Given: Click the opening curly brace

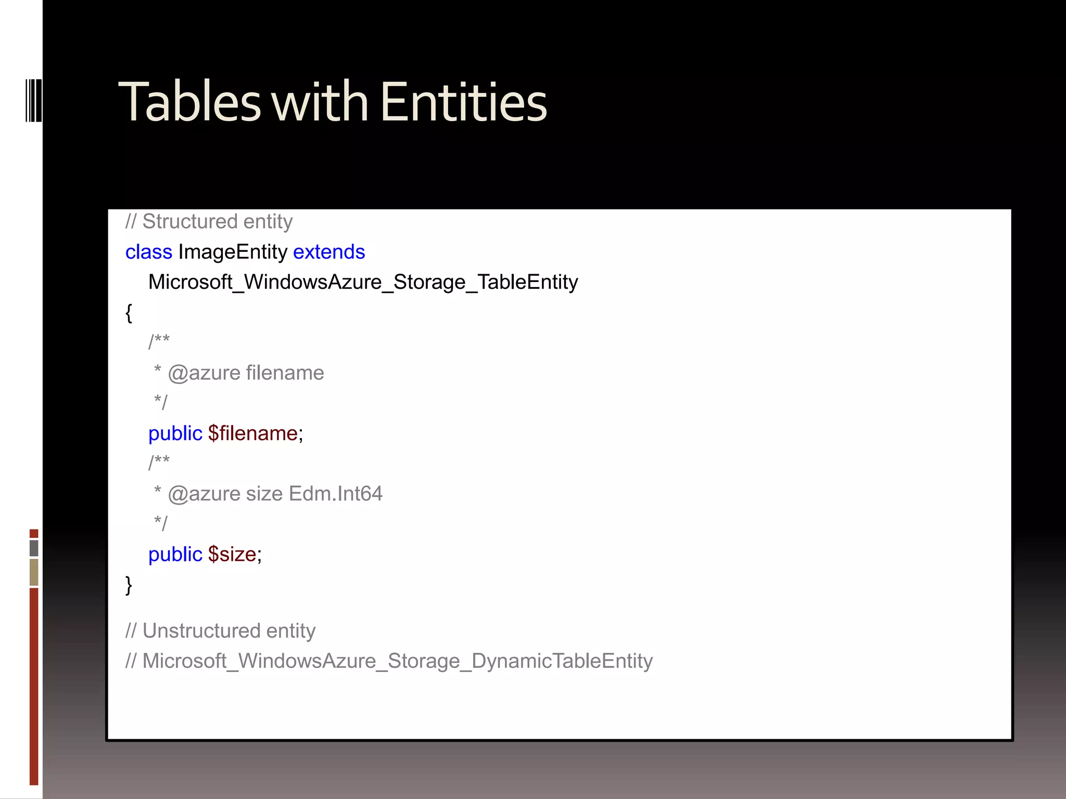Looking at the screenshot, I should tap(129, 313).
